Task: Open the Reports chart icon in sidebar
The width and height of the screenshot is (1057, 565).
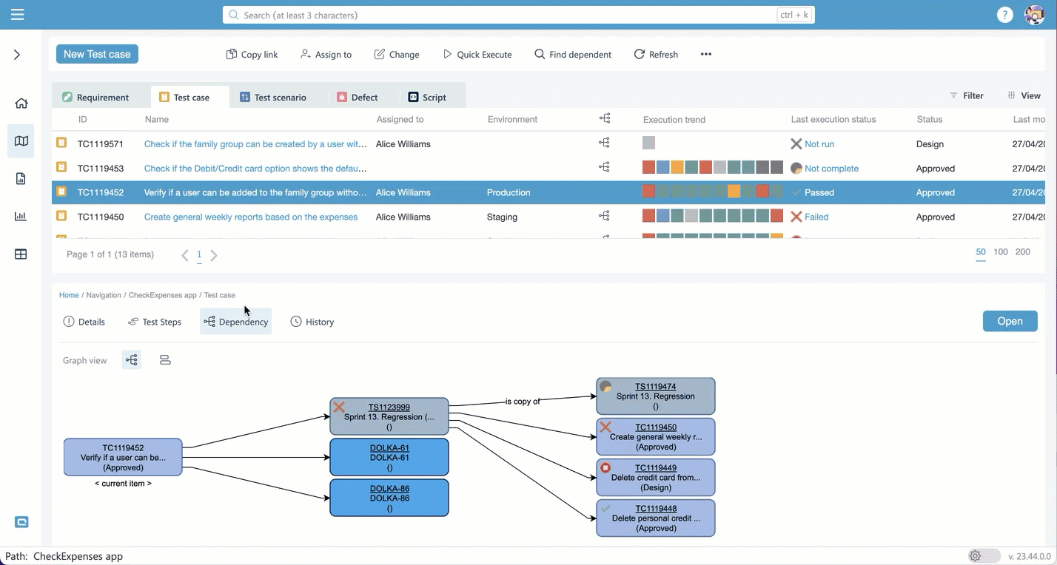Action: pyautogui.click(x=21, y=217)
